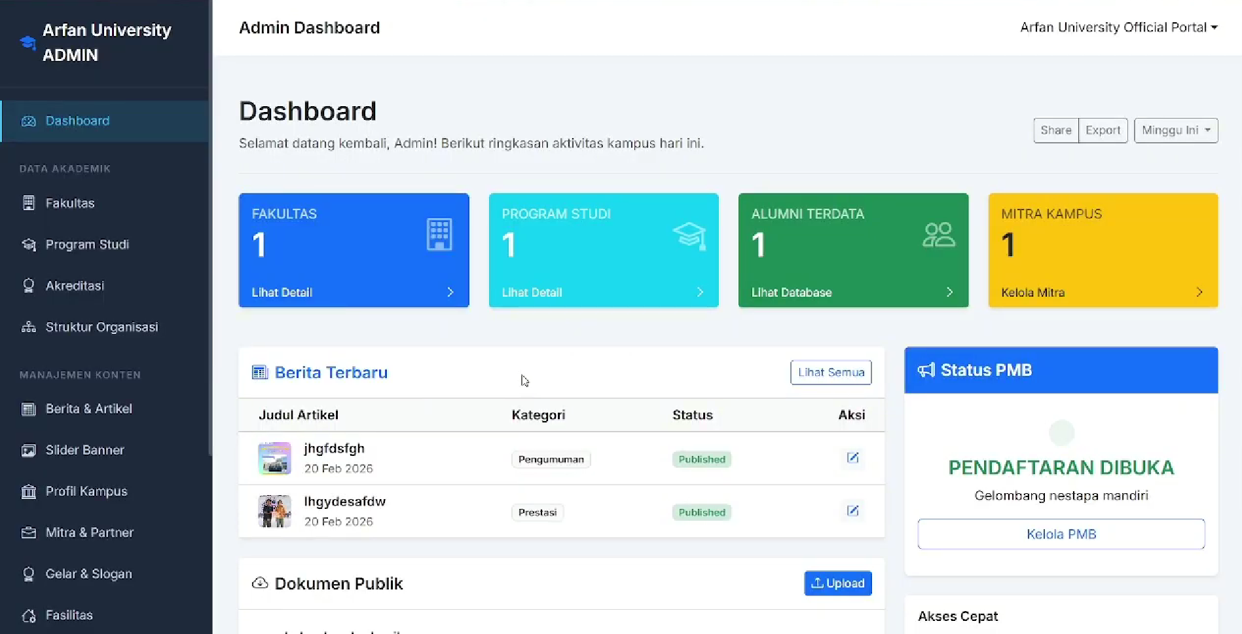Open Kelola Mitra arrow on Mitra Kampus card
This screenshot has height=634, width=1242.
[1199, 292]
